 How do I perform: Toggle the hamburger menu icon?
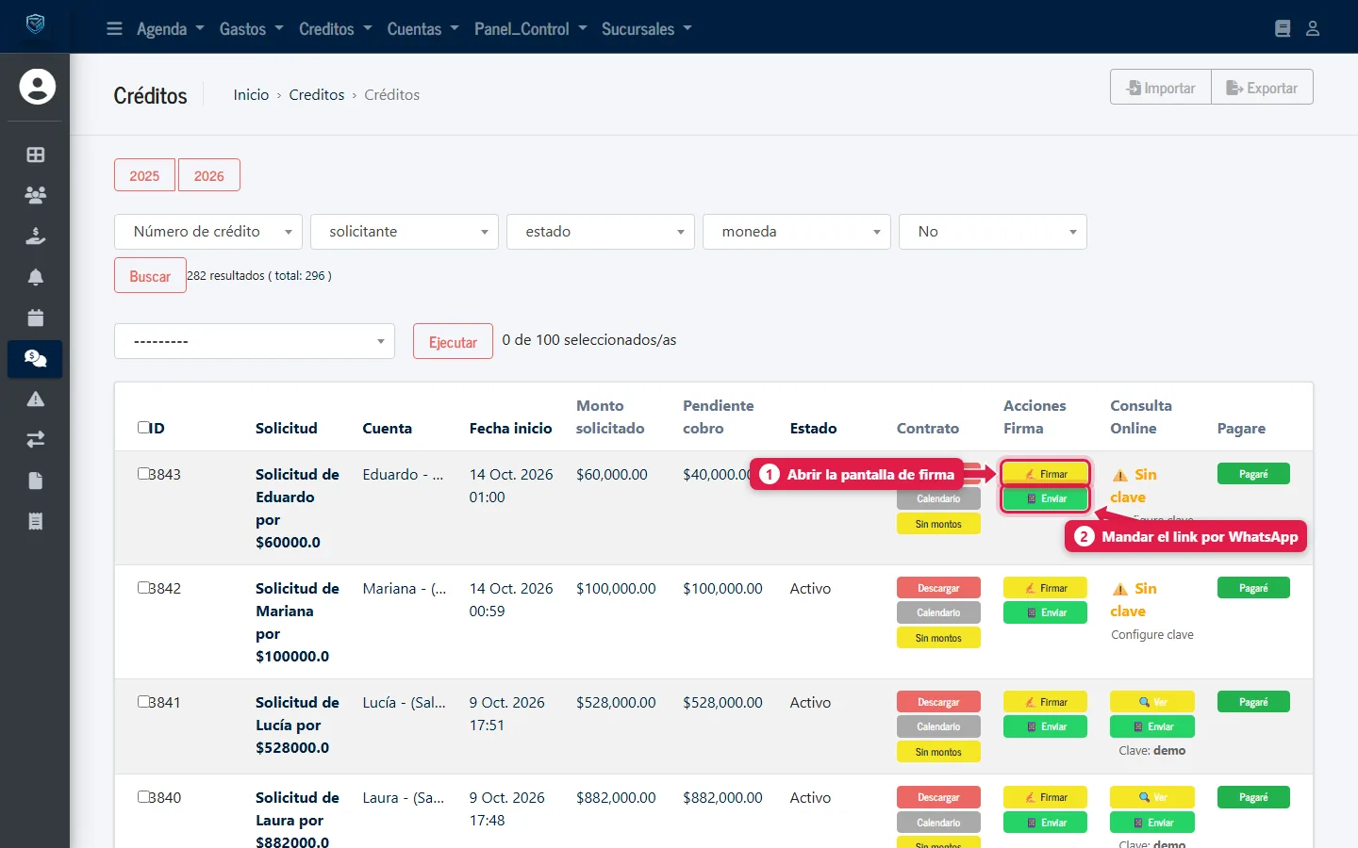pyautogui.click(x=114, y=28)
